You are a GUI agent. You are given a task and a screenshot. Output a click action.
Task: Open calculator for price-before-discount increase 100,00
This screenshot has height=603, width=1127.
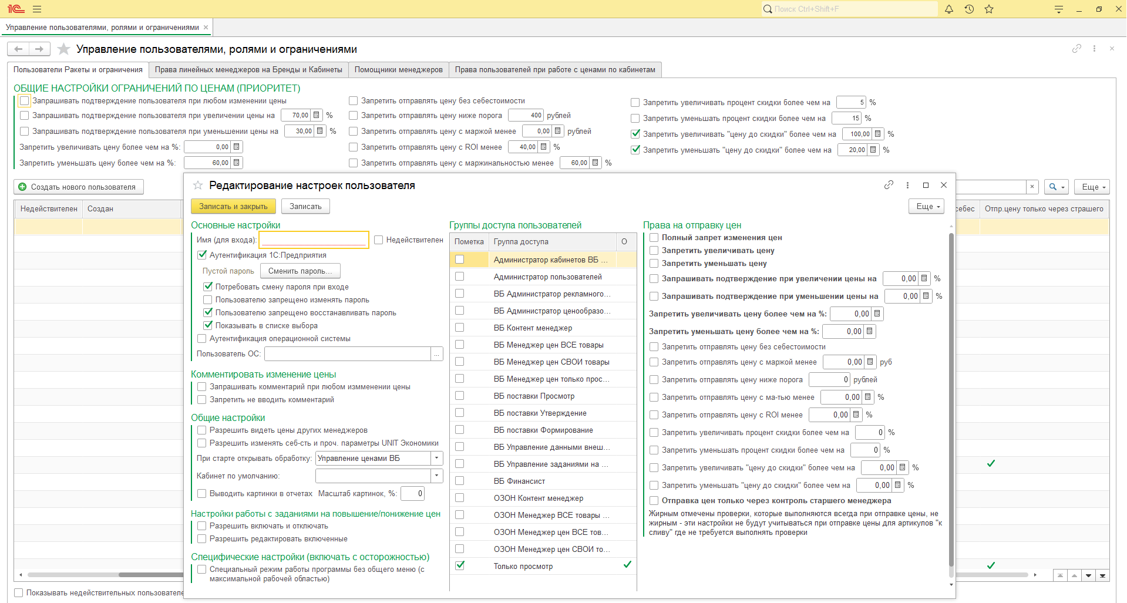click(x=877, y=134)
